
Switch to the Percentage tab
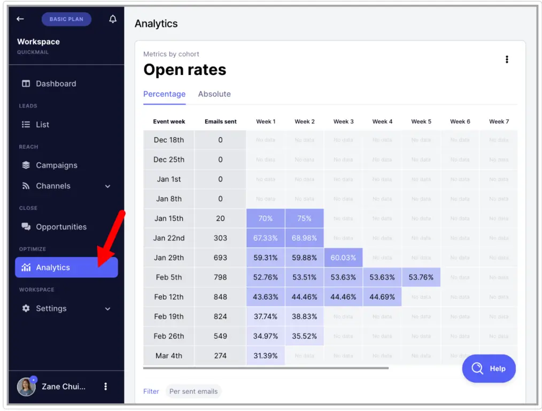click(x=165, y=94)
